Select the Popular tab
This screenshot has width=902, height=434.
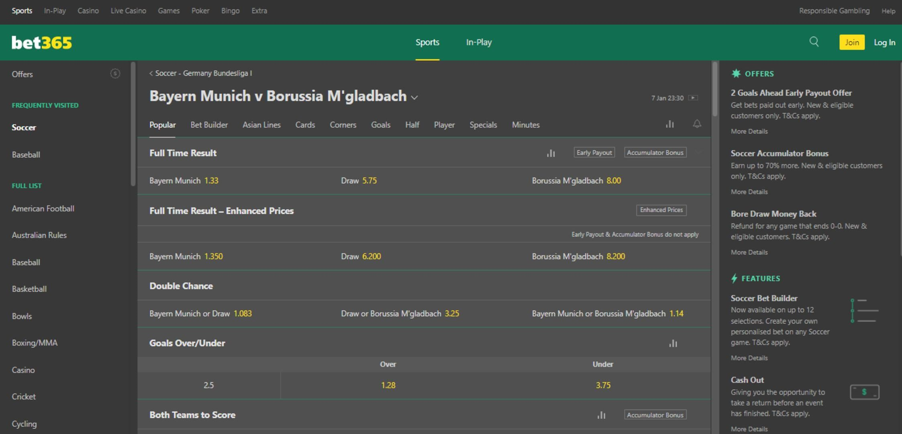tap(162, 125)
